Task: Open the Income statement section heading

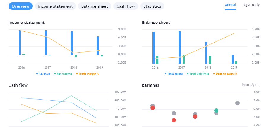Action: click(x=26, y=22)
